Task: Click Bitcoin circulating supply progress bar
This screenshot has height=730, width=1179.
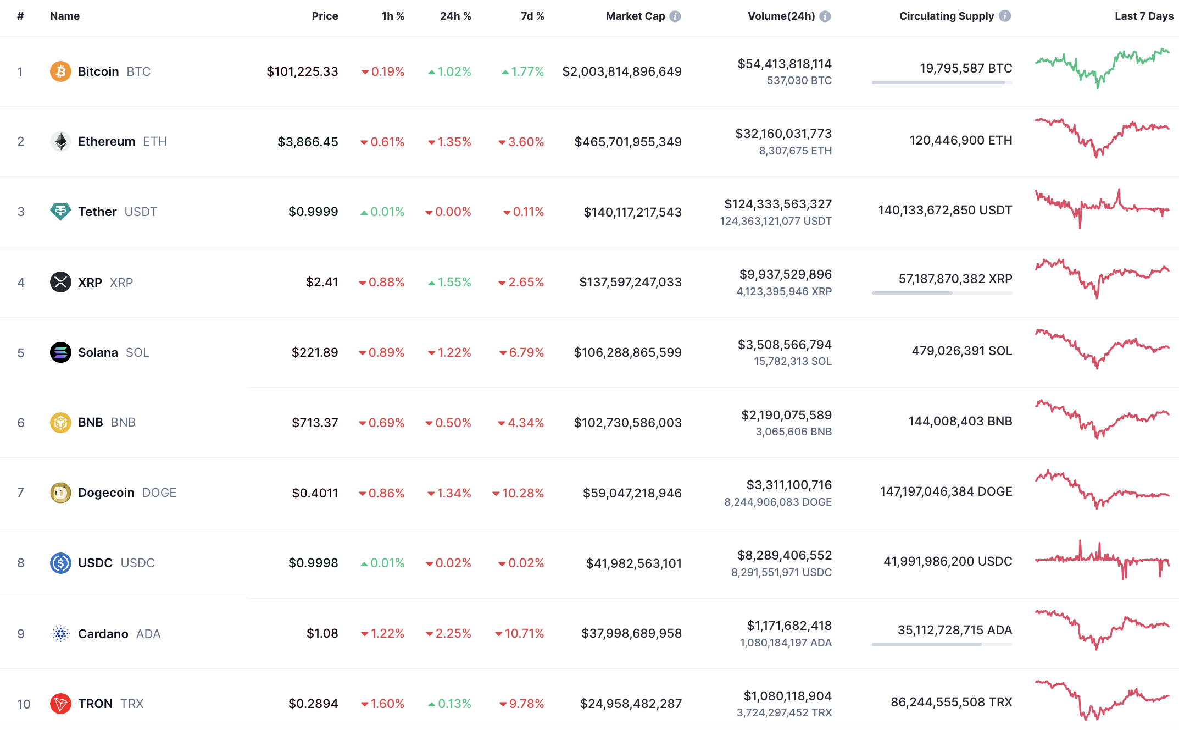Action: click(942, 82)
